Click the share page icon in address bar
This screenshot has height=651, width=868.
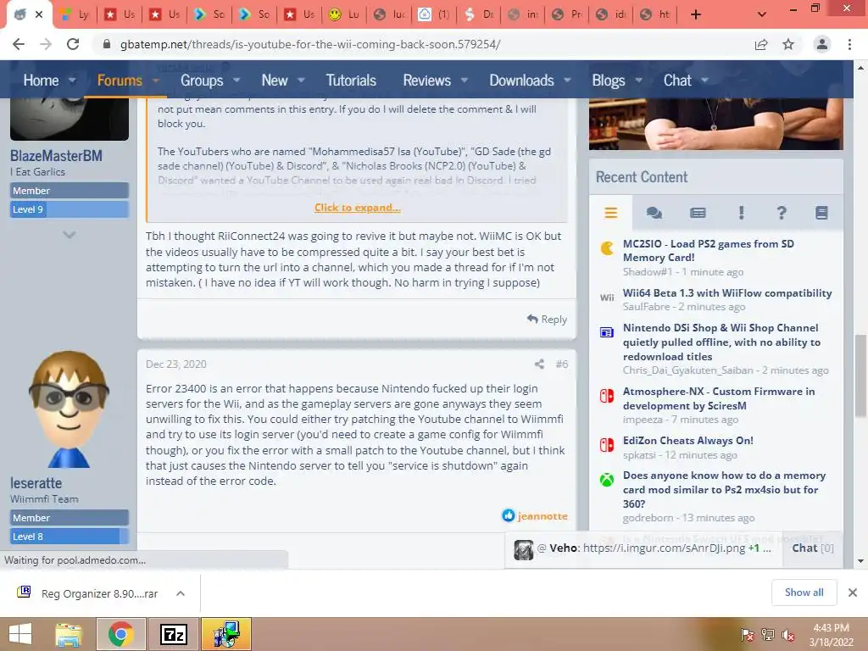(761, 44)
